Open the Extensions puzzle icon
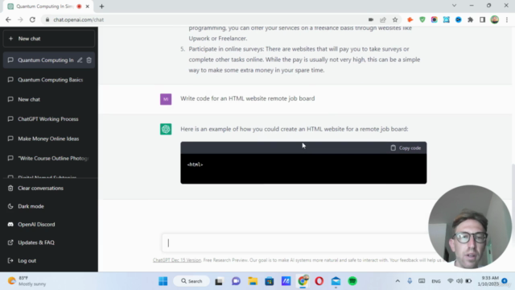515x290 pixels. 470,19
